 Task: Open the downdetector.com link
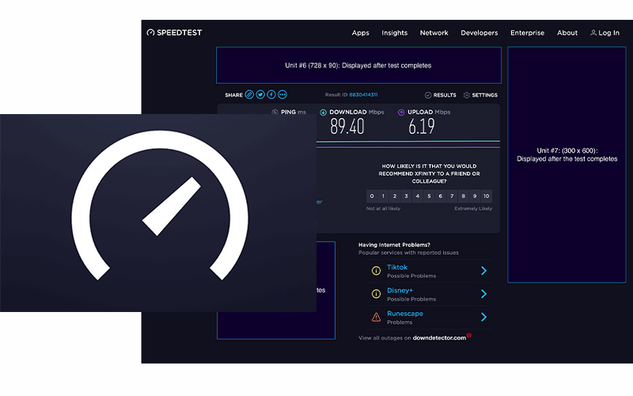439,338
